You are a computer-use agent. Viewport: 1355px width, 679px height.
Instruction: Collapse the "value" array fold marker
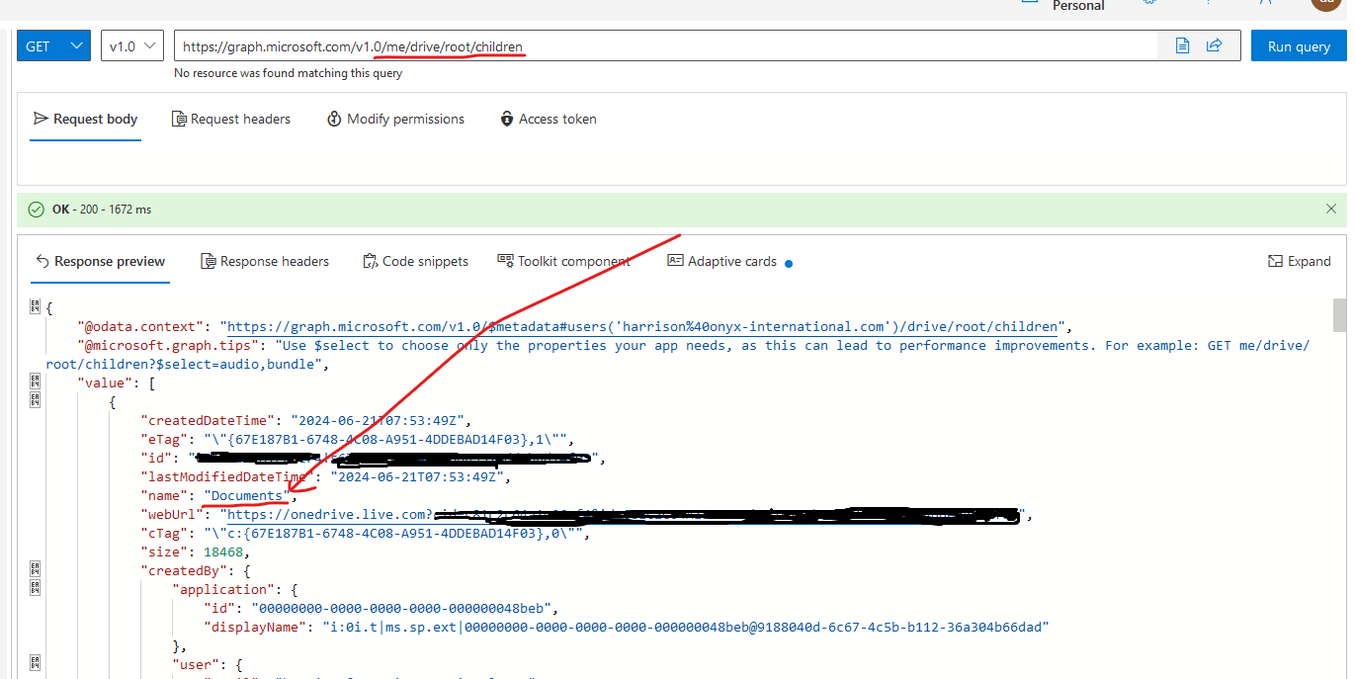coord(35,382)
